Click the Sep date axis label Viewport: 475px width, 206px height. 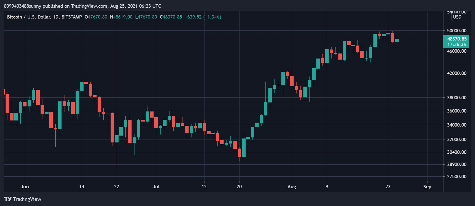[427, 187]
